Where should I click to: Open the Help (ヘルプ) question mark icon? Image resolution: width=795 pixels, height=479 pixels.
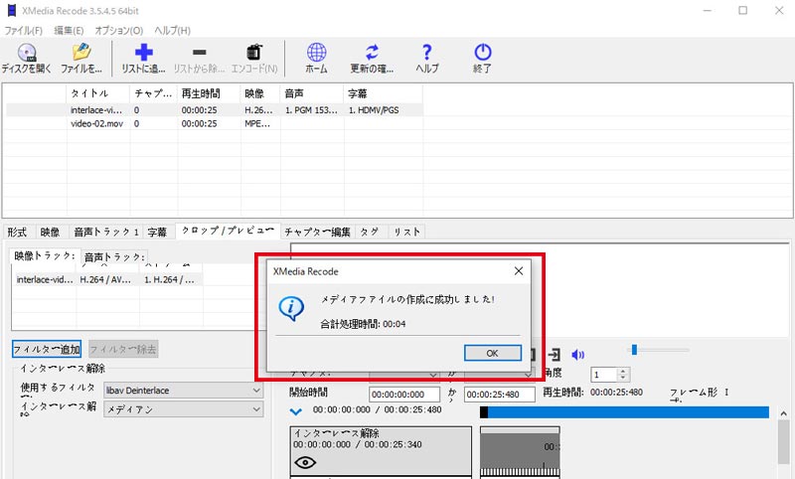[x=427, y=53]
